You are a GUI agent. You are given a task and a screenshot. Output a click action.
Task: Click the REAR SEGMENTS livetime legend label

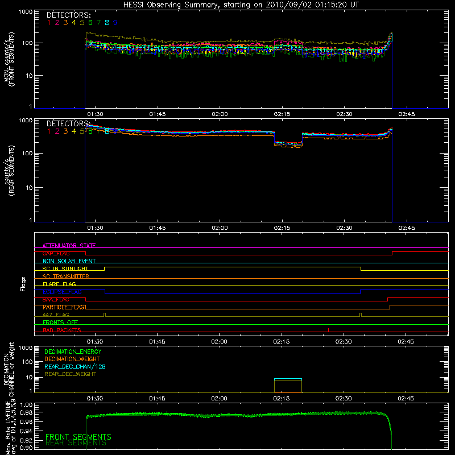point(76,443)
